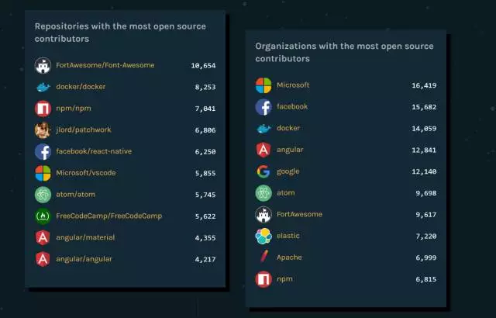The width and height of the screenshot is (496, 318).
Task: Click the angular/material shield icon
Action: click(x=43, y=237)
